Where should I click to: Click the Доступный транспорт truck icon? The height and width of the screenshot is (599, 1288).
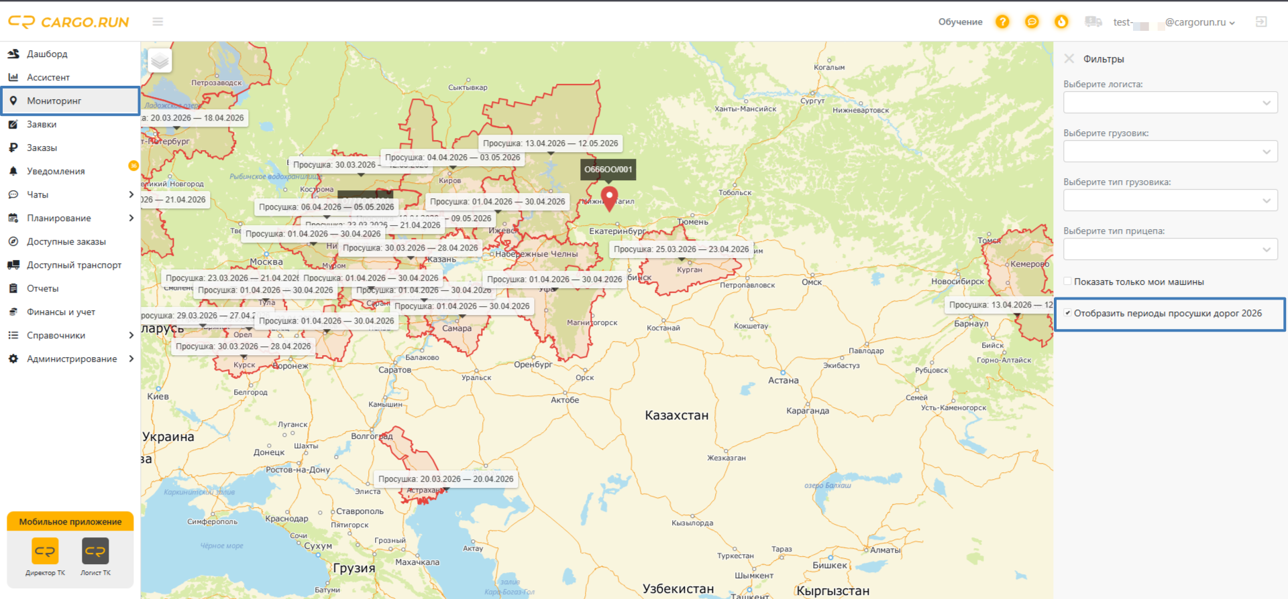(x=13, y=265)
